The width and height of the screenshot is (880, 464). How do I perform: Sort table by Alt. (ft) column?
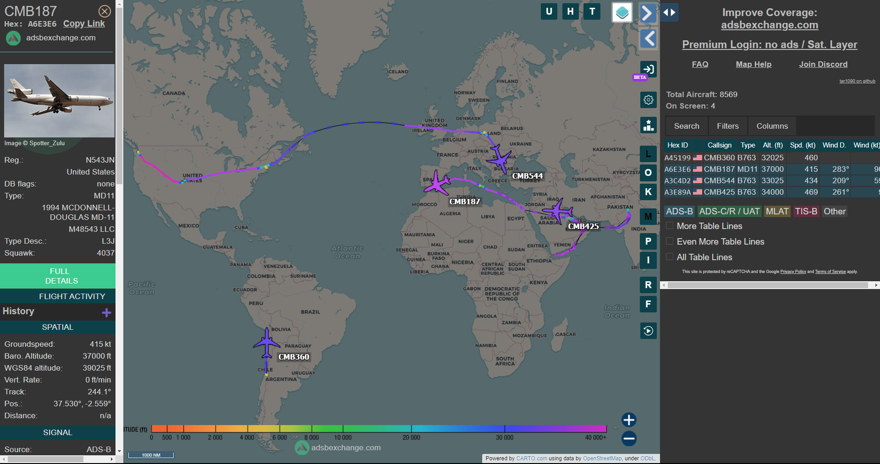pos(773,145)
